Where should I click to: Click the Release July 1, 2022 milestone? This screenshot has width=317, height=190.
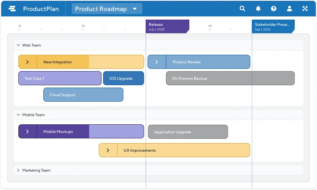167,26
